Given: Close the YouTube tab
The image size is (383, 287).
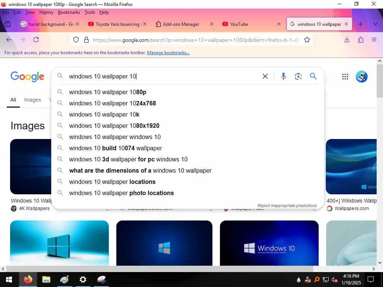Looking at the screenshot, I should pyautogui.click(x=279, y=24).
